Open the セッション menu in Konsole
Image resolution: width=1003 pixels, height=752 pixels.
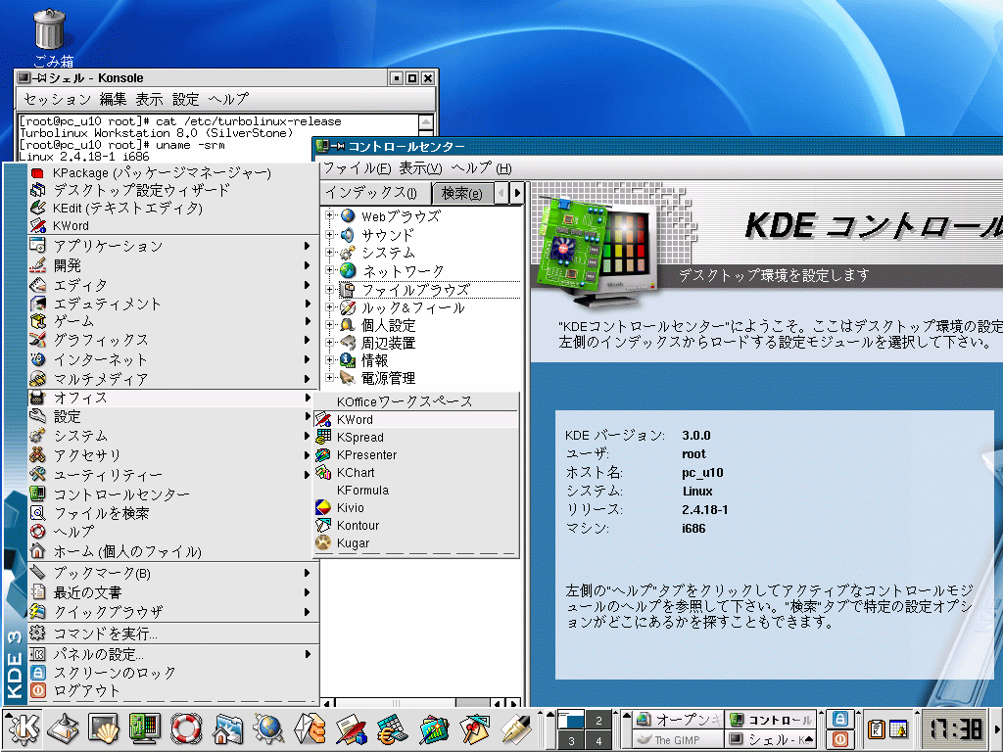point(58,99)
